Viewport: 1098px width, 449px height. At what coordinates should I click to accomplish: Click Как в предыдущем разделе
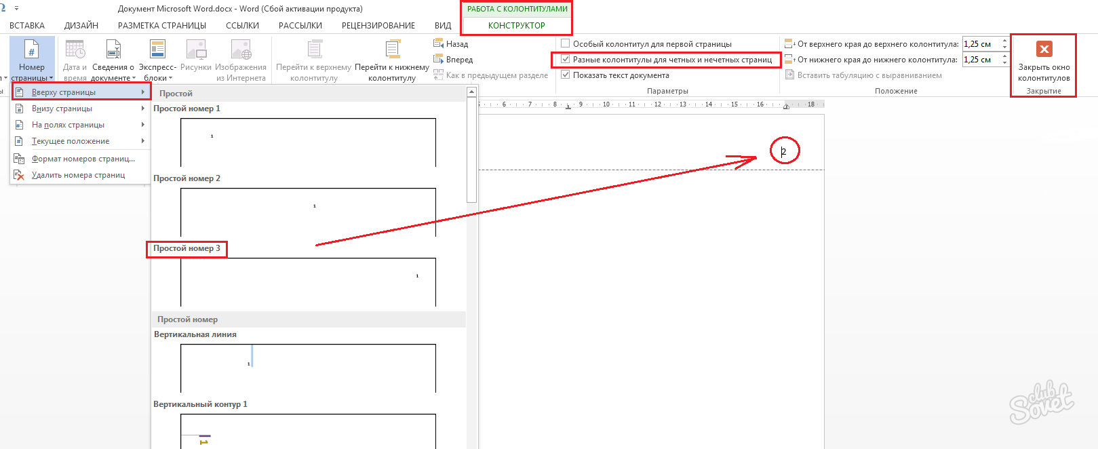[x=490, y=75]
